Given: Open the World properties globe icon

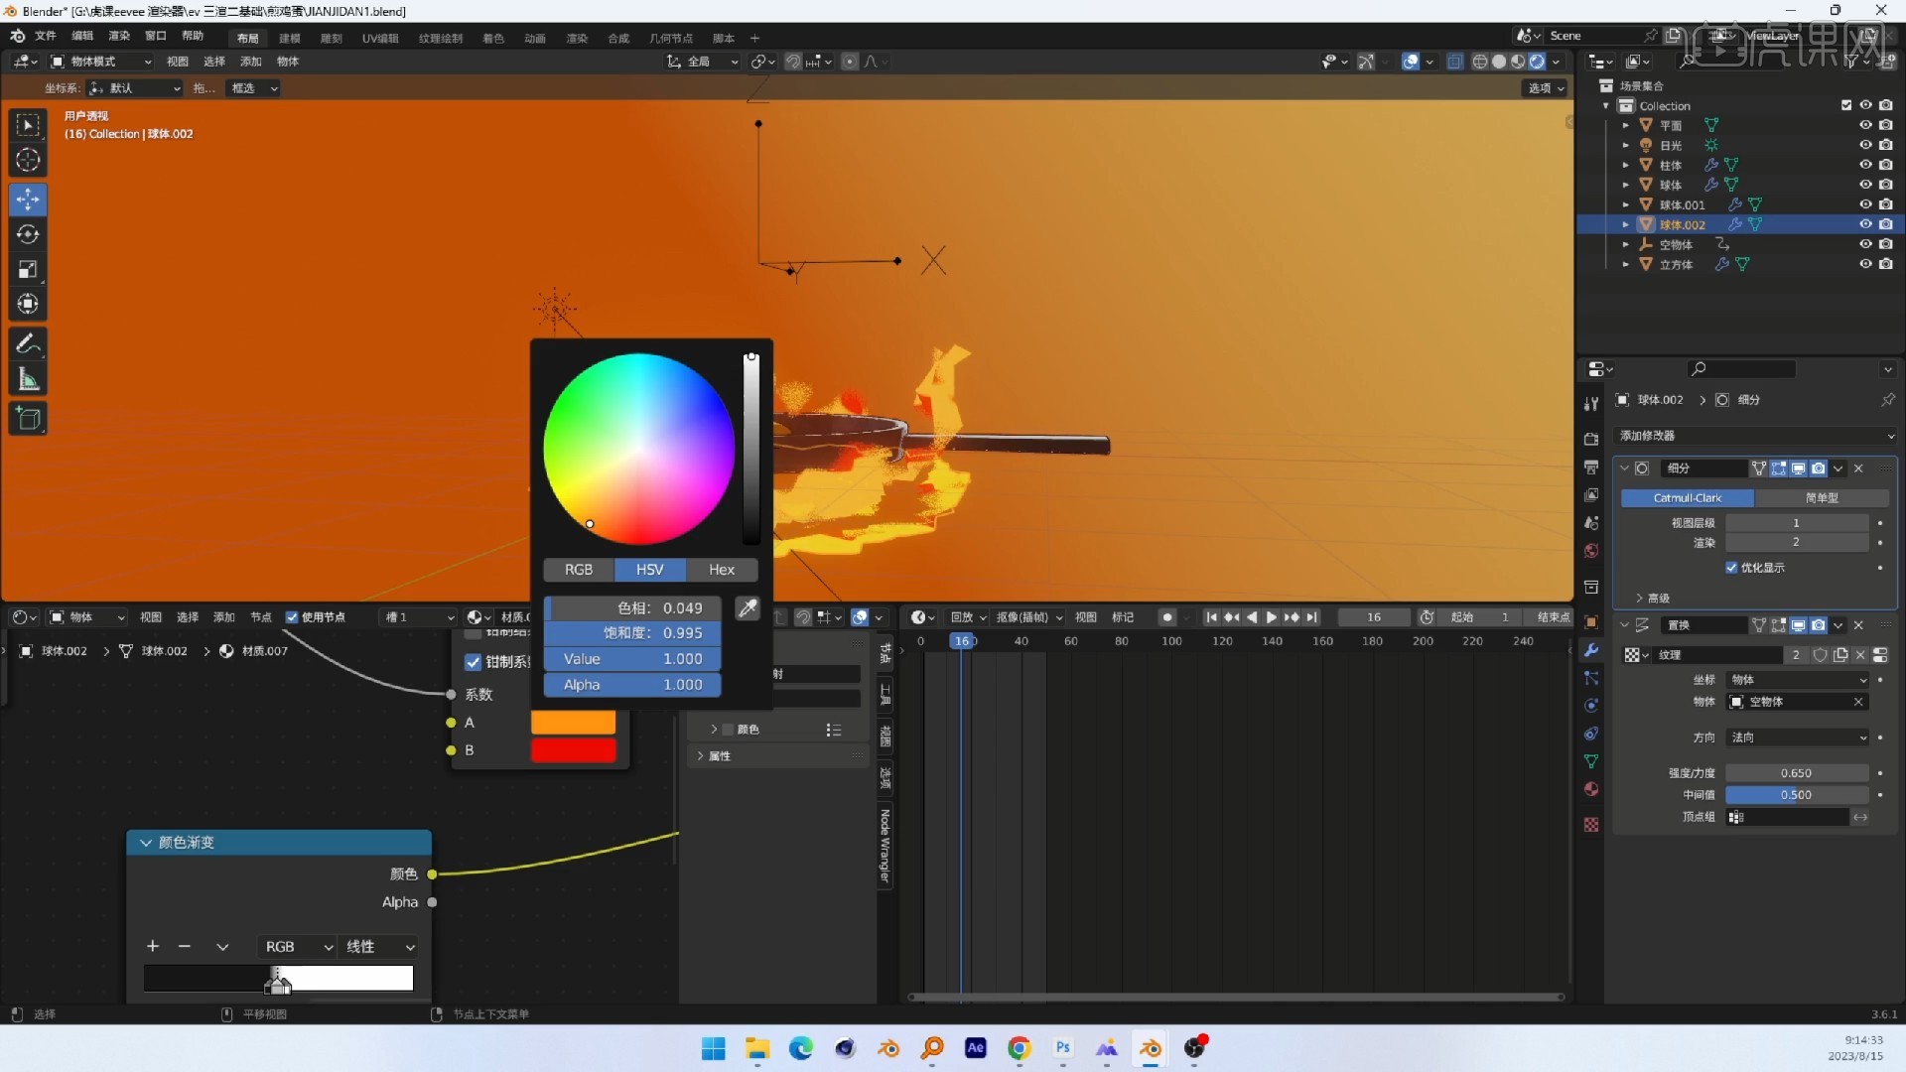Looking at the screenshot, I should click(x=1591, y=551).
